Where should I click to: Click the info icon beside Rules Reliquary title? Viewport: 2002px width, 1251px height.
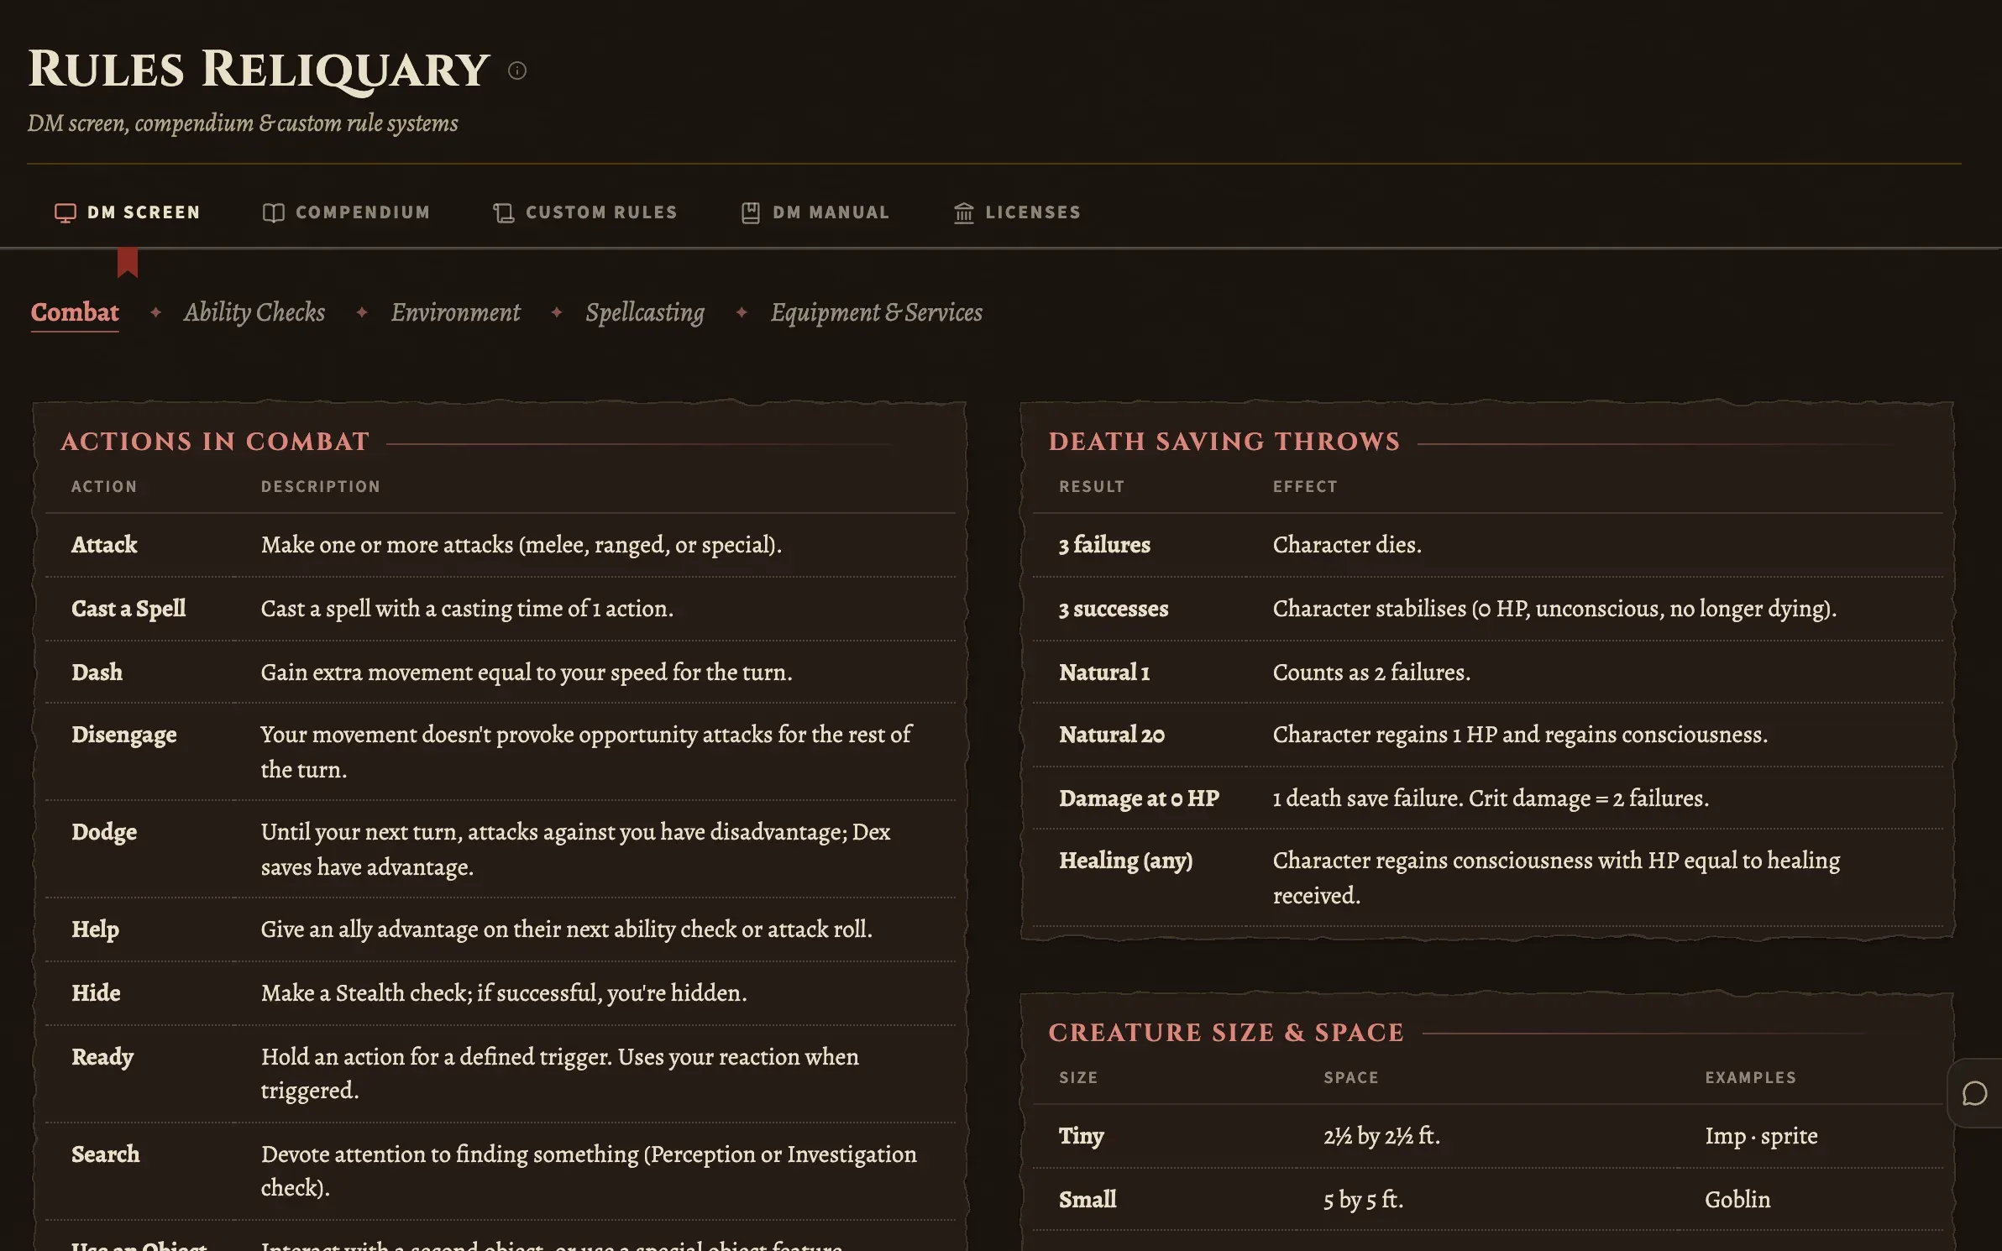[x=517, y=71]
